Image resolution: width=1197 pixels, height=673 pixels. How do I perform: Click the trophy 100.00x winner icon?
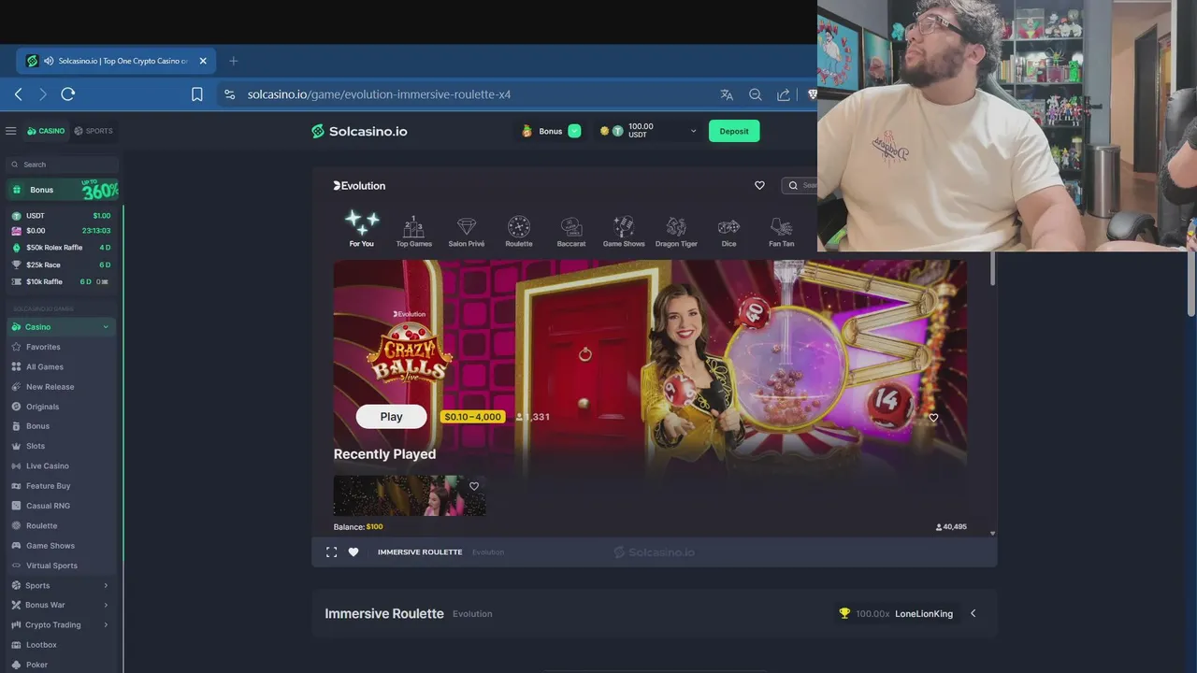point(844,614)
